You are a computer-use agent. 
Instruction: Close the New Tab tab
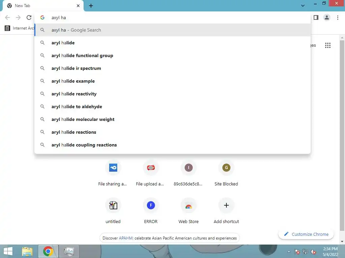(78, 6)
